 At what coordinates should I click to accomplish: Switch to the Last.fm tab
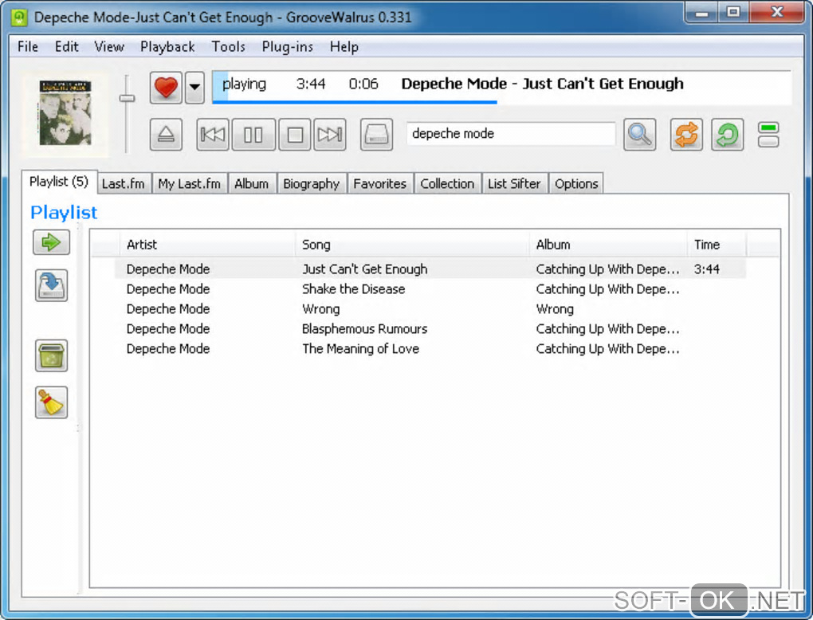[x=124, y=183]
